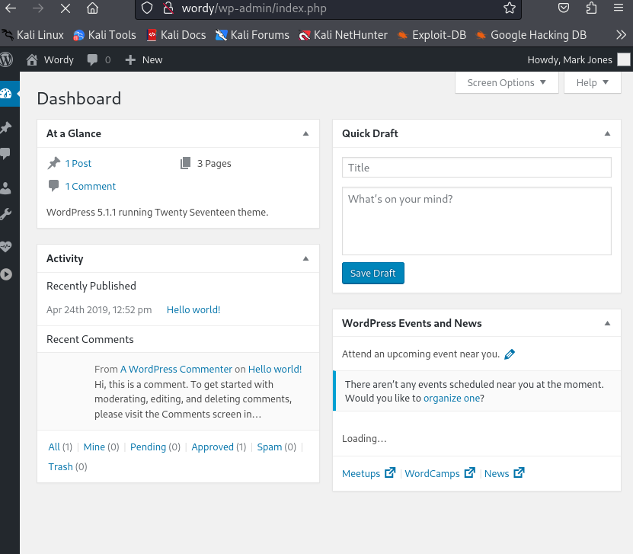The height and width of the screenshot is (554, 633).
Task: Select Dashboard gauge icon in sidebar
Action: pos(6,94)
